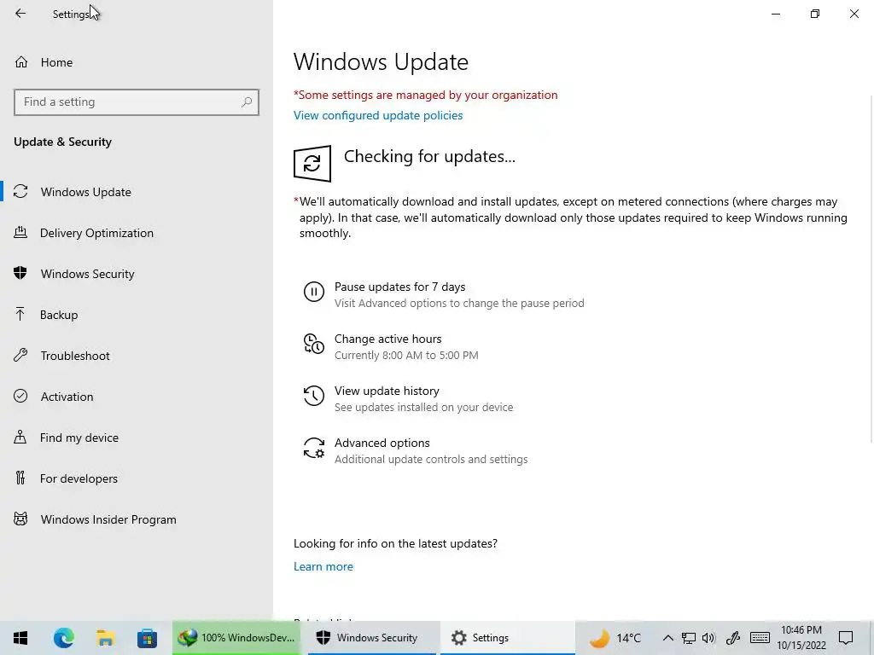The height and width of the screenshot is (655, 874).
Task: Follow the Learn more link
Action: point(323,566)
